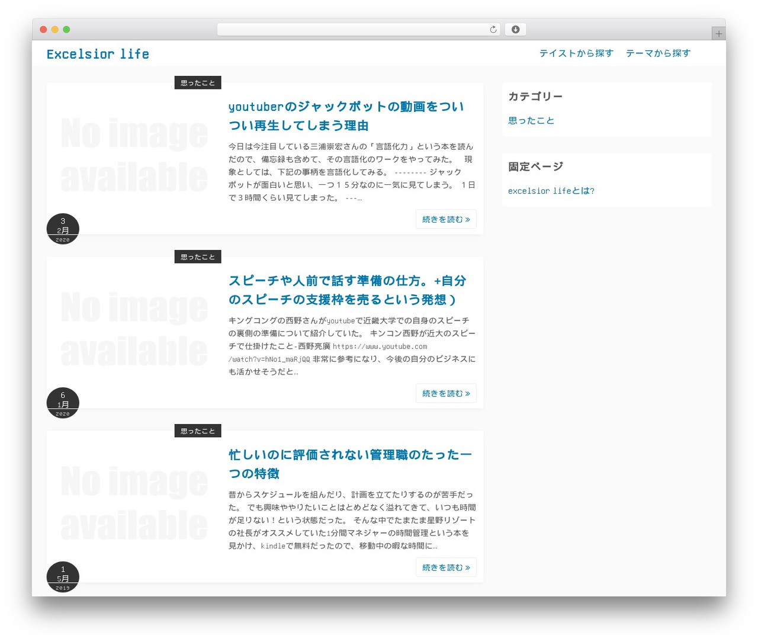The height and width of the screenshot is (642, 758).
Task: Click the 思ったこと tag above the youtuber post
Action: 198,83
